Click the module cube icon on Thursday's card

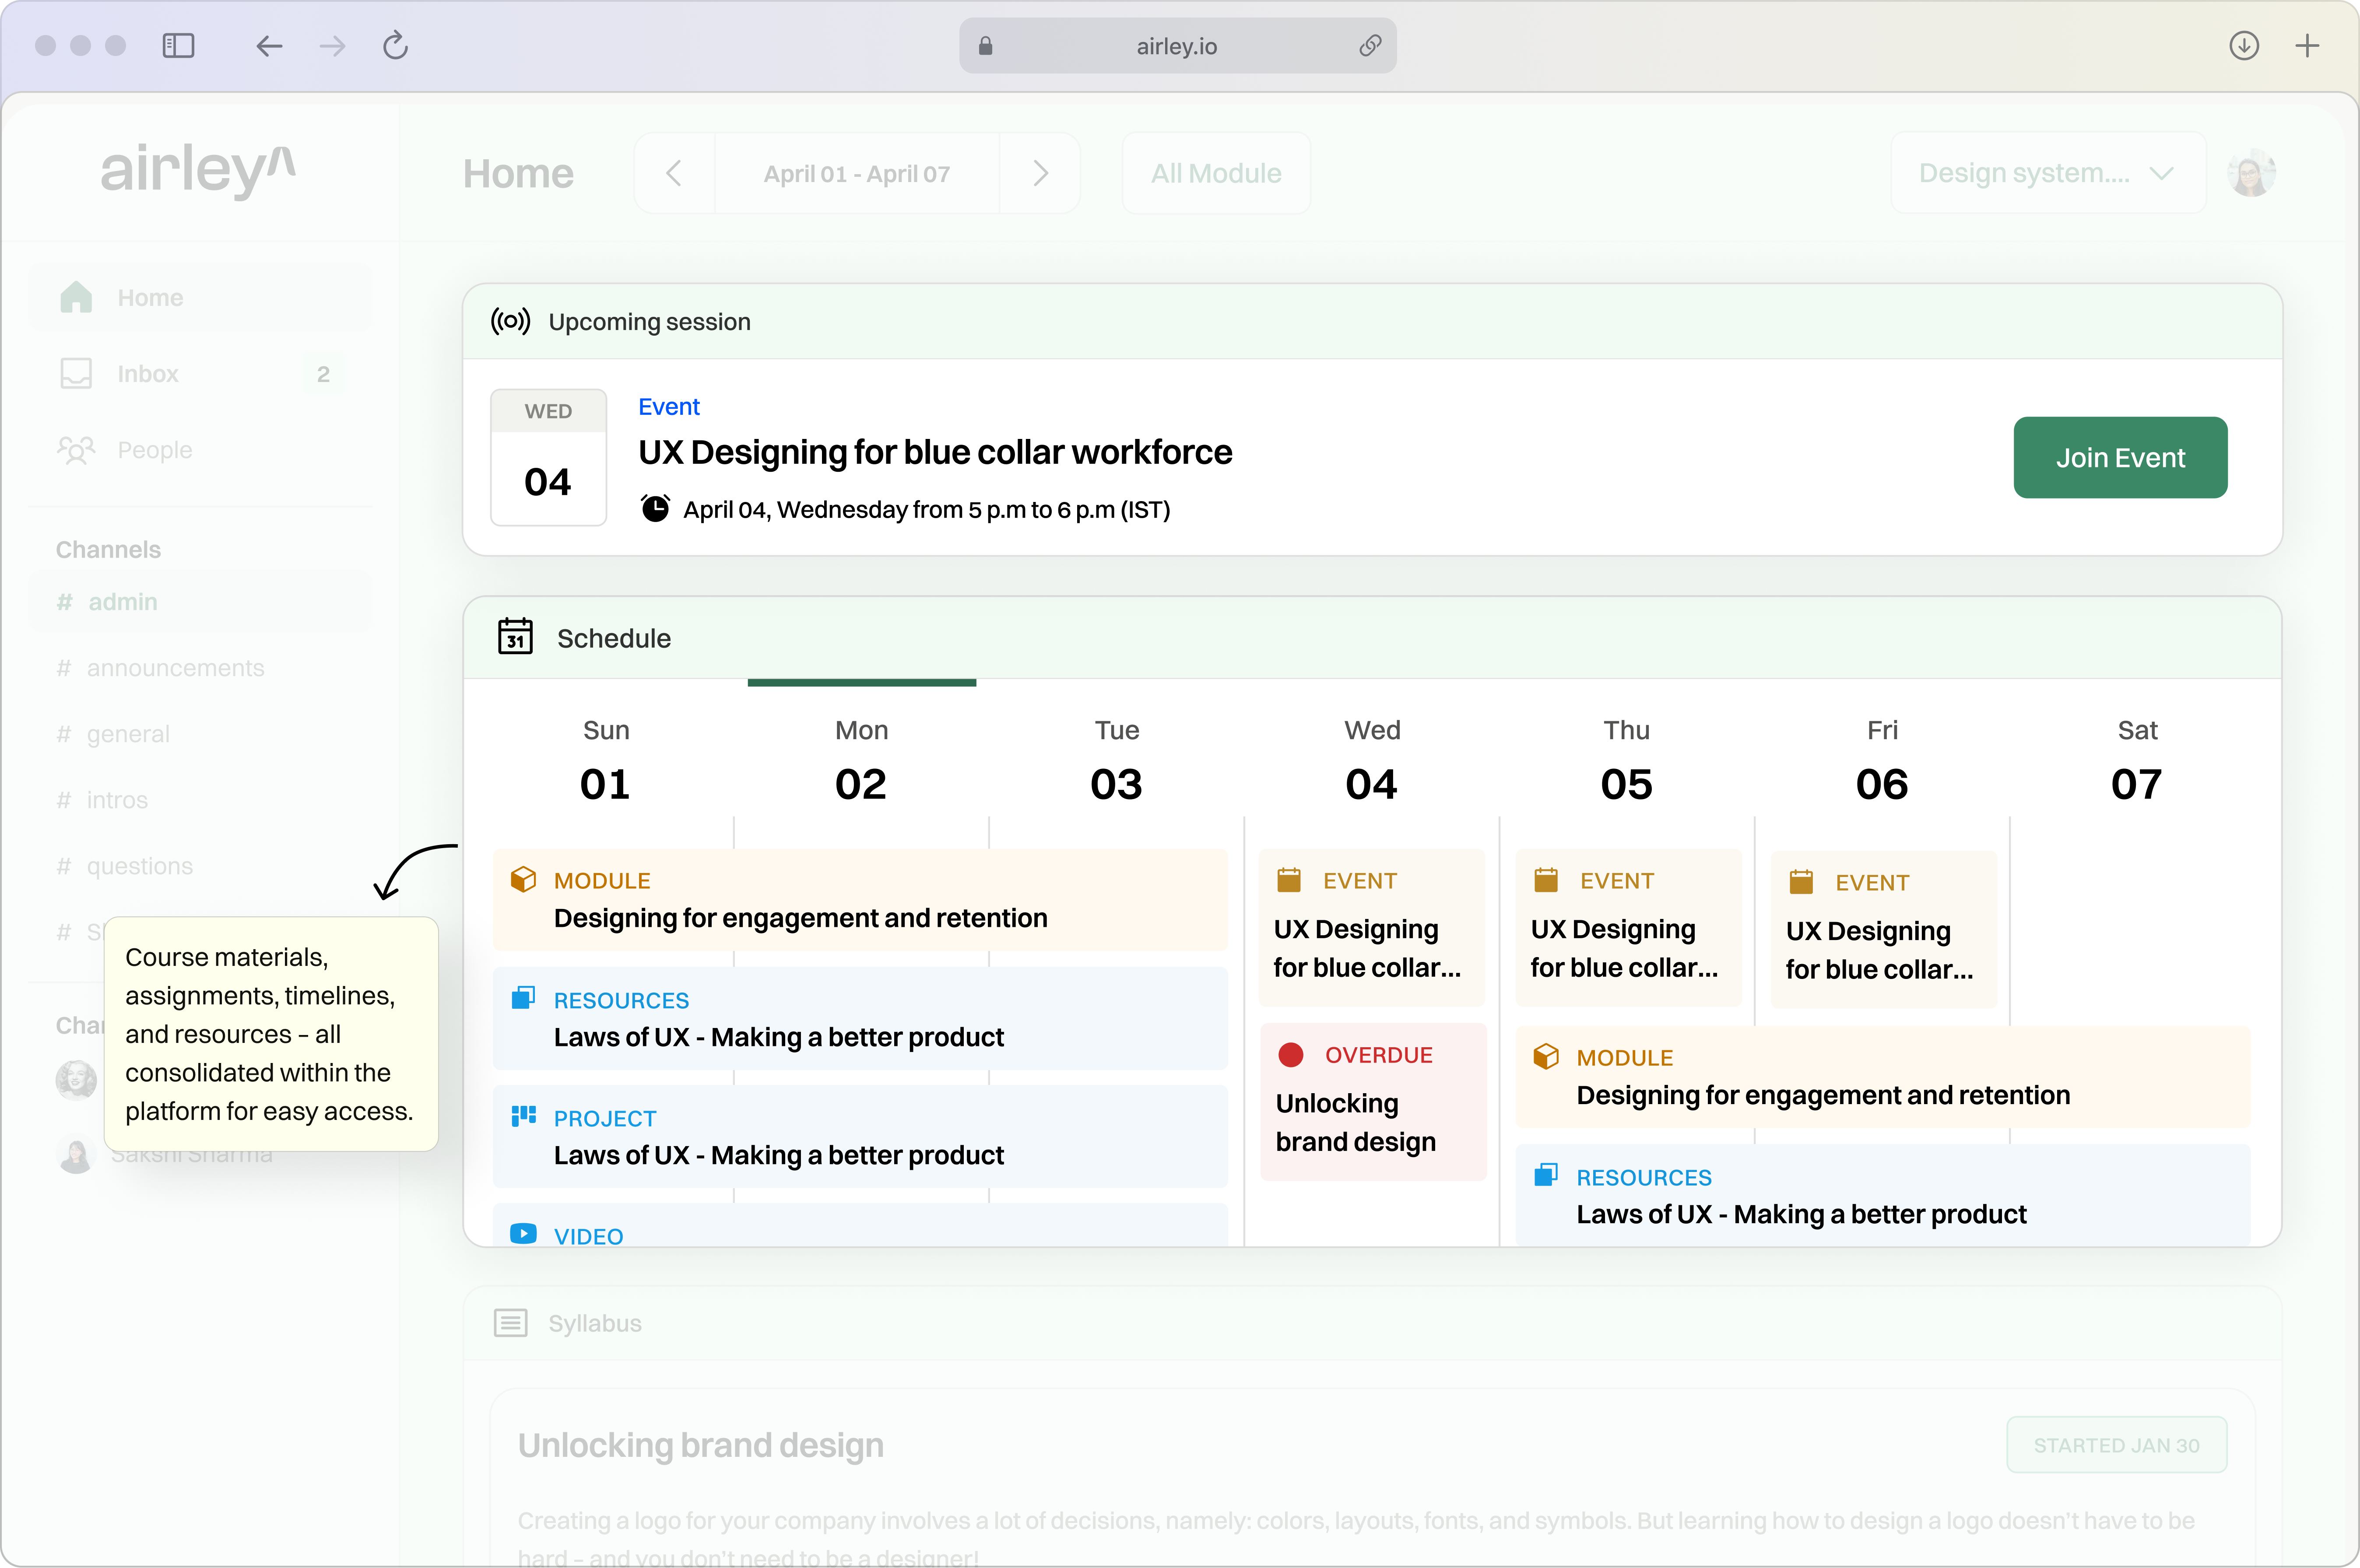click(x=1546, y=1056)
